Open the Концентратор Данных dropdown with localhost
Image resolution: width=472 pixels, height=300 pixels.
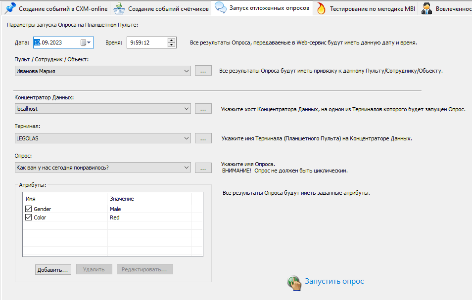[x=186, y=108]
